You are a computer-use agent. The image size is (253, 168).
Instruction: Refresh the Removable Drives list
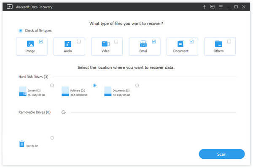point(63,112)
